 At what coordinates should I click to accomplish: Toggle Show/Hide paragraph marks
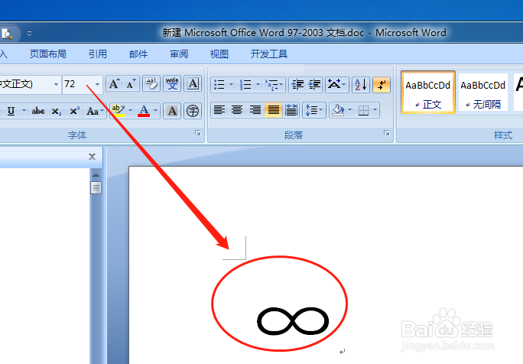[382, 84]
